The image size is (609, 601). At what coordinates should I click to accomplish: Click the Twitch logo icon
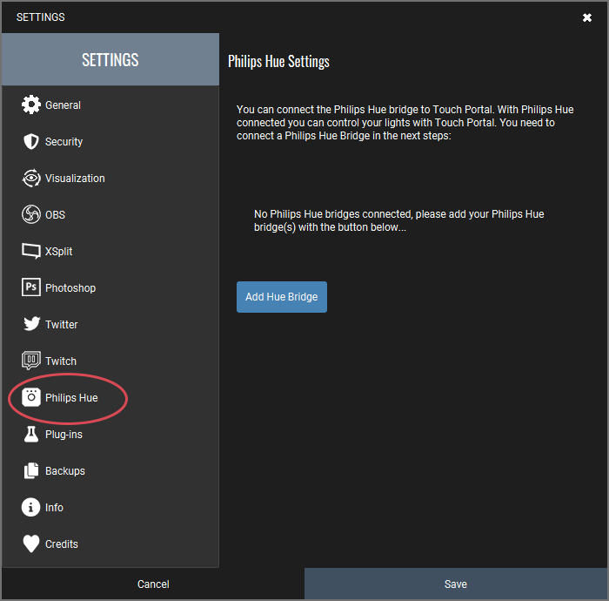click(31, 361)
